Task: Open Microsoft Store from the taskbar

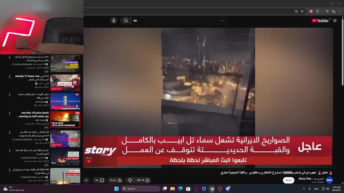Action: point(188,189)
